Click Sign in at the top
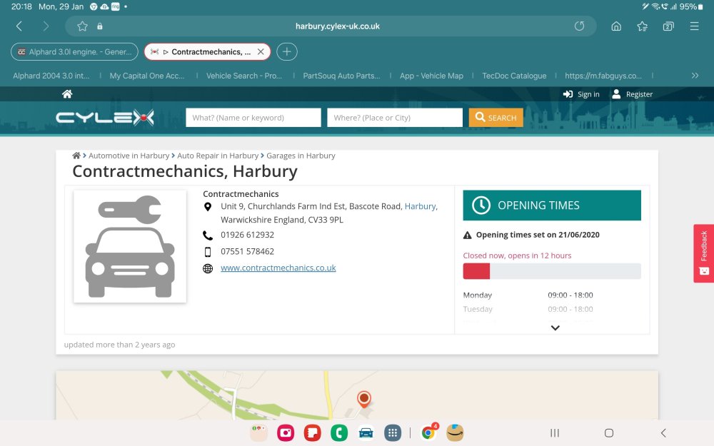 [x=581, y=94]
